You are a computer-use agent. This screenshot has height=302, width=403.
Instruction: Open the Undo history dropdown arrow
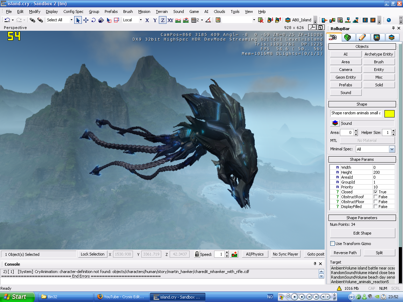coord(13,20)
